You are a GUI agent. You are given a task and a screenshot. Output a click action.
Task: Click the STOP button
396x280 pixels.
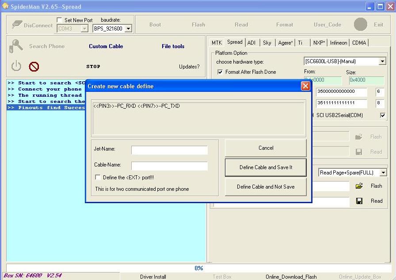(93, 67)
